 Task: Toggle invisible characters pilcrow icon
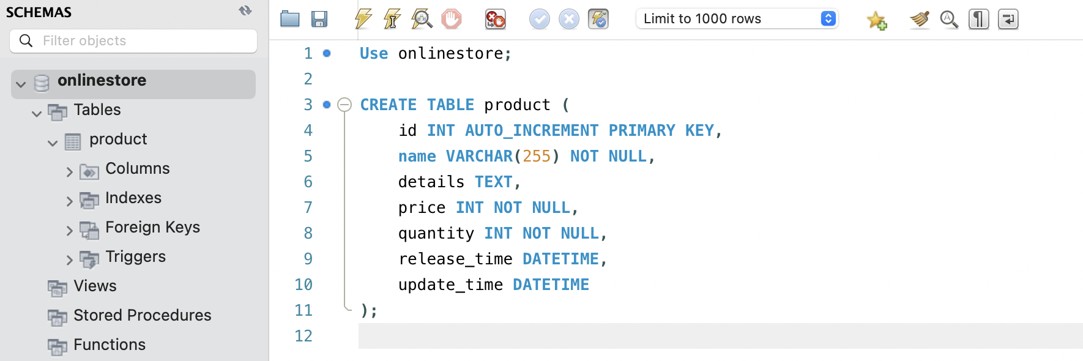pos(979,19)
